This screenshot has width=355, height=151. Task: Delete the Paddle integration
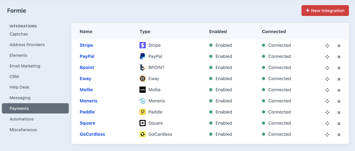click(339, 113)
